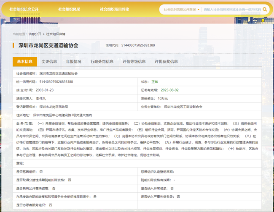Viewport: 274px width, 212px height.
Task: Click the certificate expiry date 2025-08-02
Action: coord(170,90)
